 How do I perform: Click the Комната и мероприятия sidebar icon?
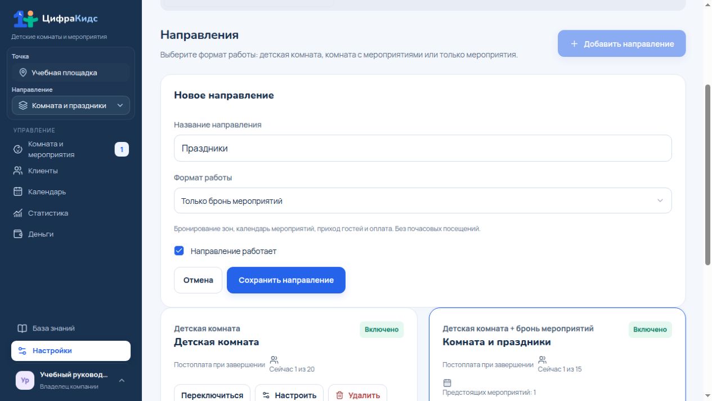[18, 149]
